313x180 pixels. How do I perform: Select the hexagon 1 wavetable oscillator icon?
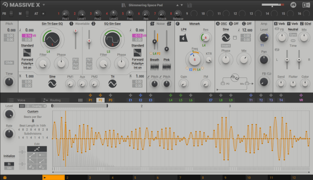(71, 24)
